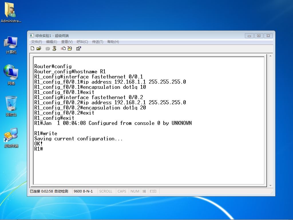This screenshot has height=220, width=293.
Task: Click the 打印 status bar indicator
Action: pyautogui.click(x=153, y=191)
